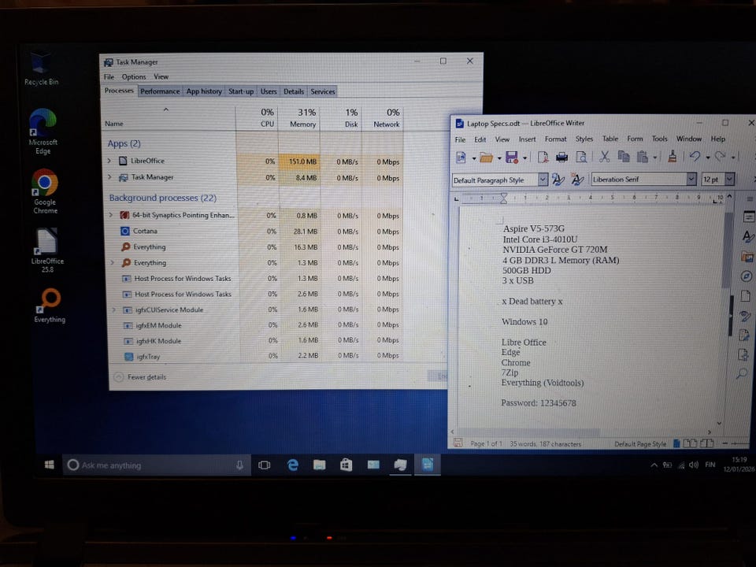Click the Cut scissors icon

604,157
